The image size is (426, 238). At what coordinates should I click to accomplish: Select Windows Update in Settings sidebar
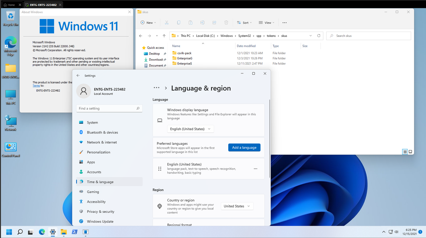(109, 221)
